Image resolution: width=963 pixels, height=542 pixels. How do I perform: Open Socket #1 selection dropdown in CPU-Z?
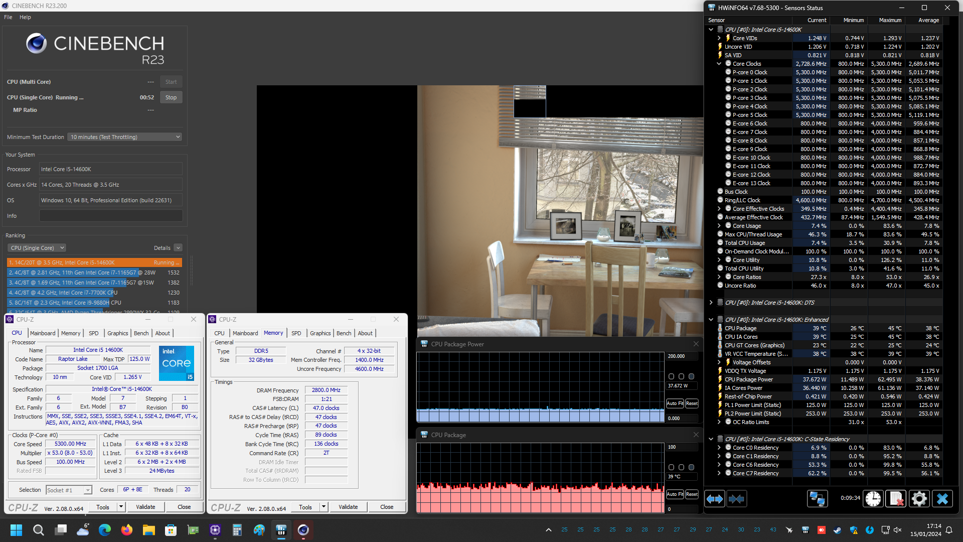69,490
